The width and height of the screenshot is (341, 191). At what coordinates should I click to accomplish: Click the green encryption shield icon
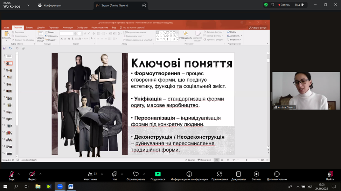pyautogui.click(x=266, y=5)
